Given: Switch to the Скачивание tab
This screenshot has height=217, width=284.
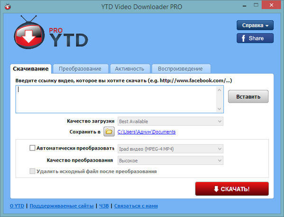Looking at the screenshot, I should tap(31, 69).
